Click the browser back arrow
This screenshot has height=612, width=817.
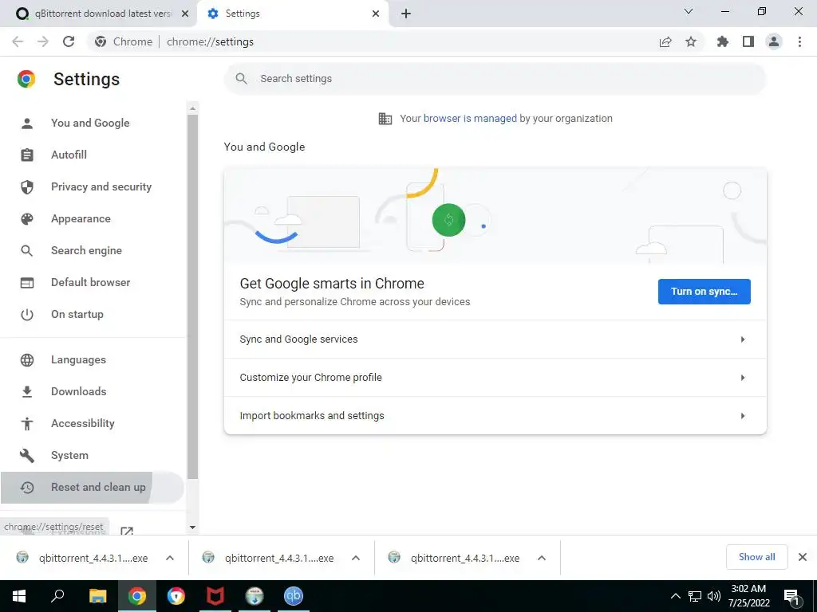(18, 41)
